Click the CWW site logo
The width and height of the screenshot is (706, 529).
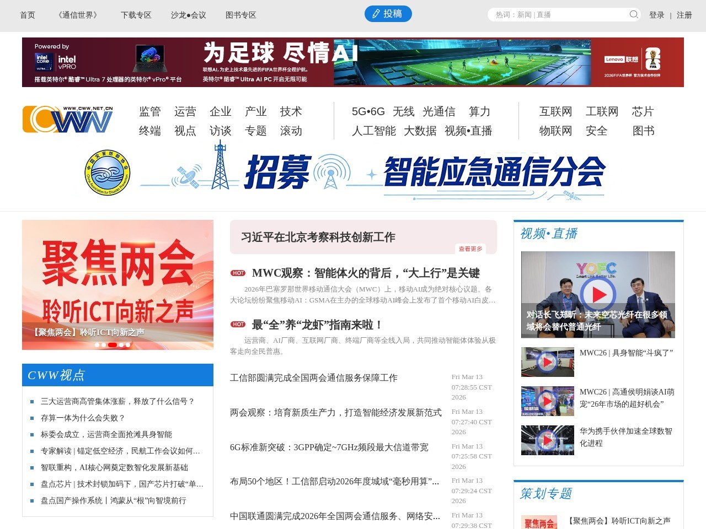click(67, 119)
